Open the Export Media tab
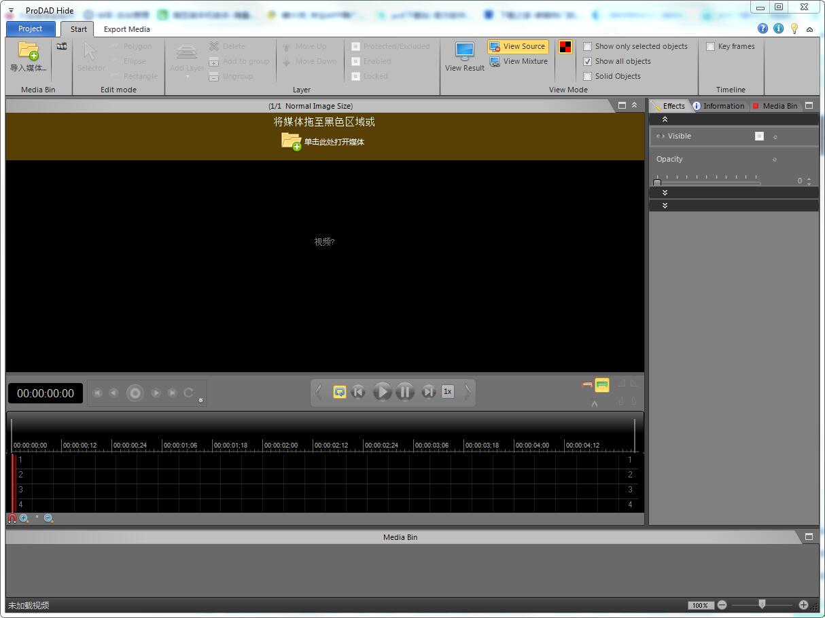 tap(127, 29)
